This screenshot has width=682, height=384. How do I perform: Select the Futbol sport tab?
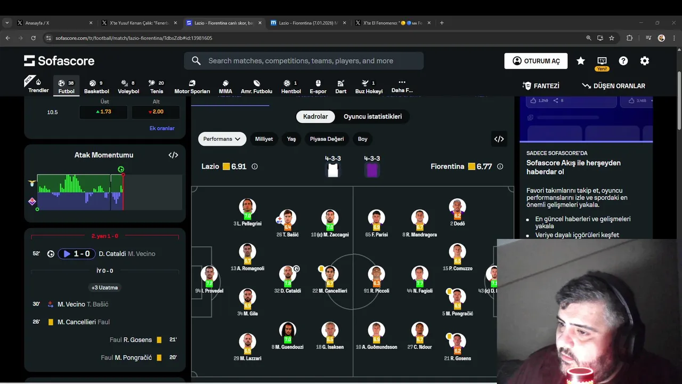click(67, 86)
